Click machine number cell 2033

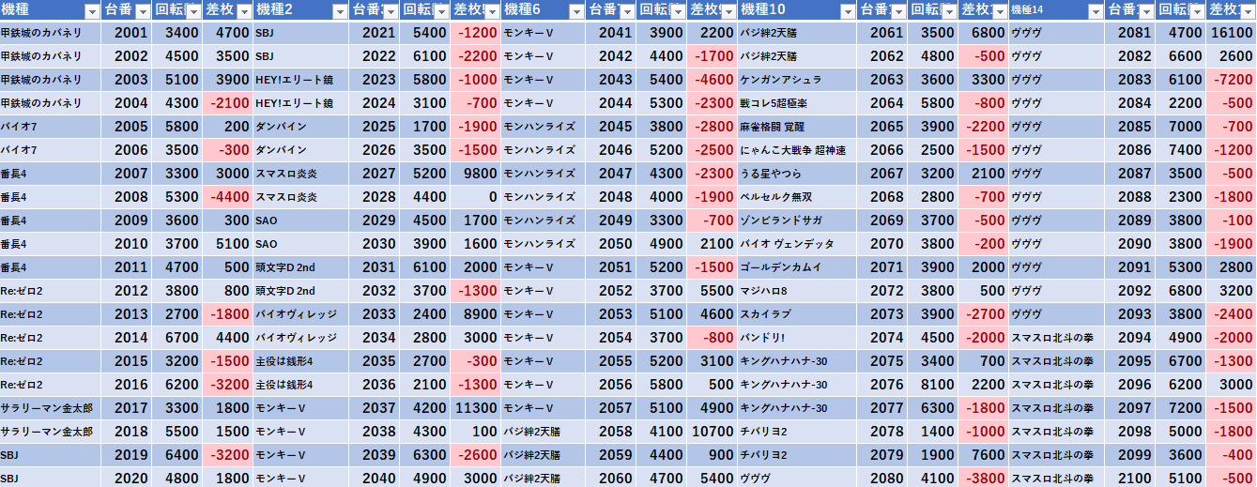[x=374, y=314]
